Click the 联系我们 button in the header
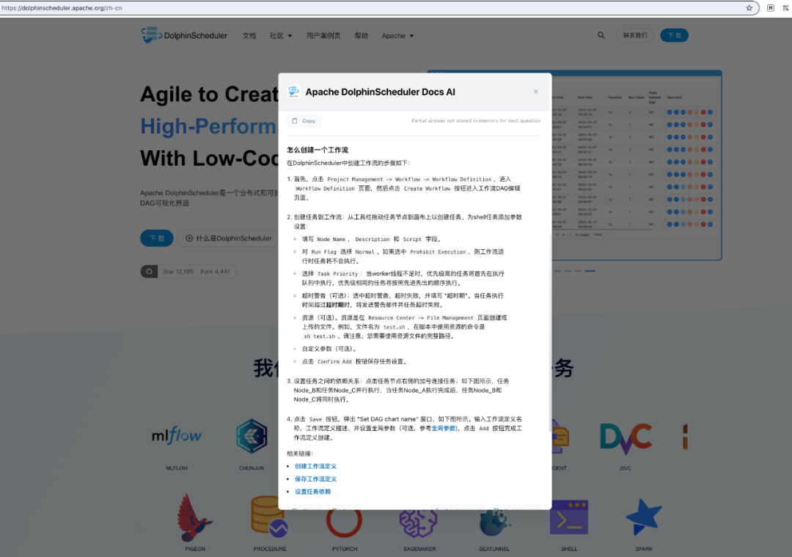 pyautogui.click(x=635, y=35)
